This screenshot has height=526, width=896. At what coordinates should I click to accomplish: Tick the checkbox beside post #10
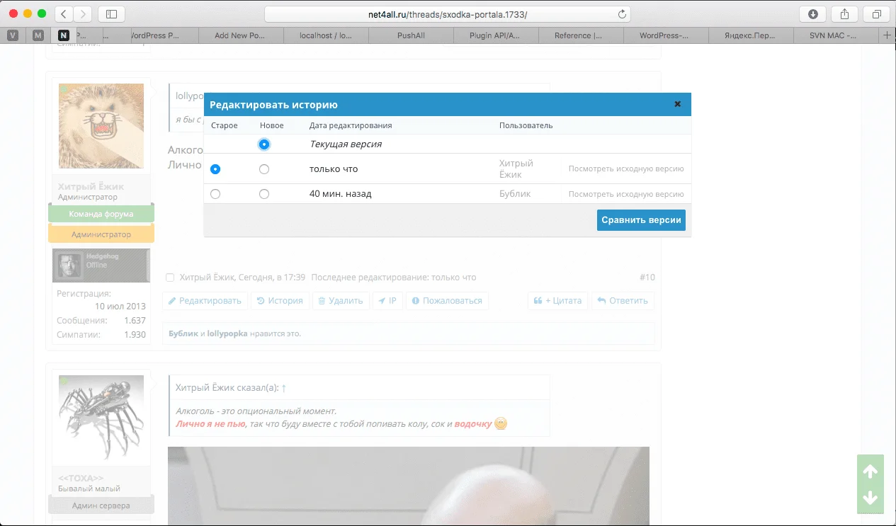[x=170, y=278]
